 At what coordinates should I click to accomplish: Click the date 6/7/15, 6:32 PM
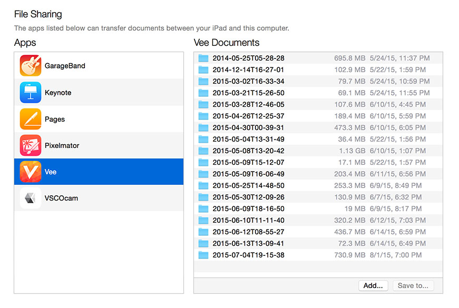click(396, 197)
